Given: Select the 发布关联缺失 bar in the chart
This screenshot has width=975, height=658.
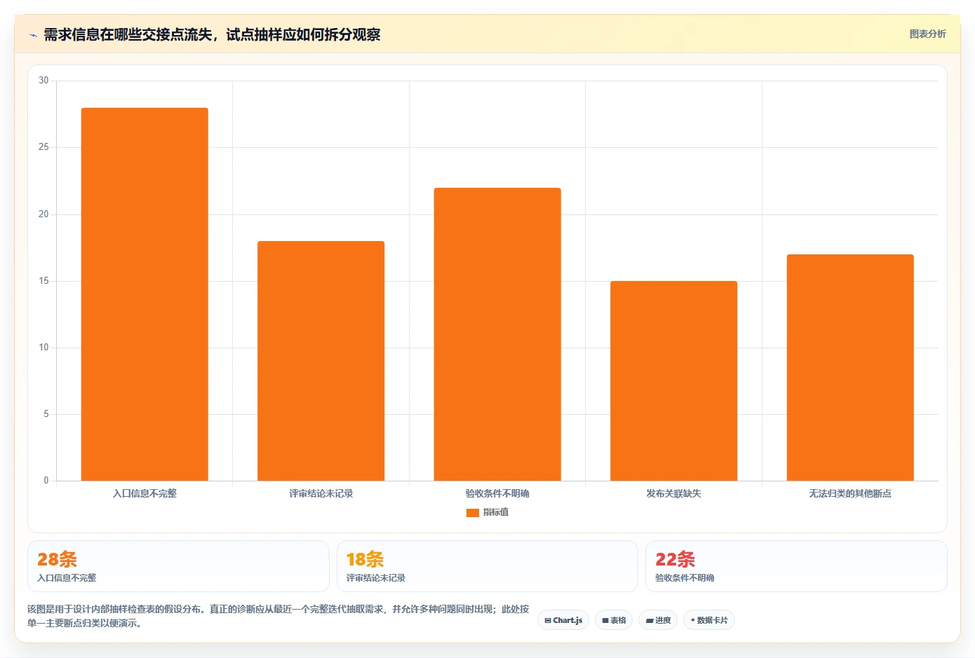Looking at the screenshot, I should [x=673, y=381].
